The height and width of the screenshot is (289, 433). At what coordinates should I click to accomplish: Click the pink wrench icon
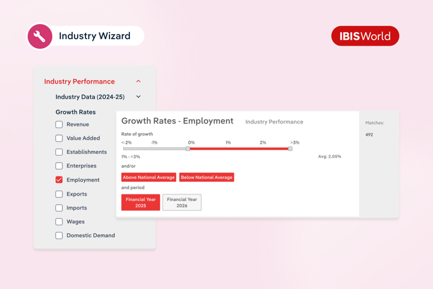[x=40, y=36]
